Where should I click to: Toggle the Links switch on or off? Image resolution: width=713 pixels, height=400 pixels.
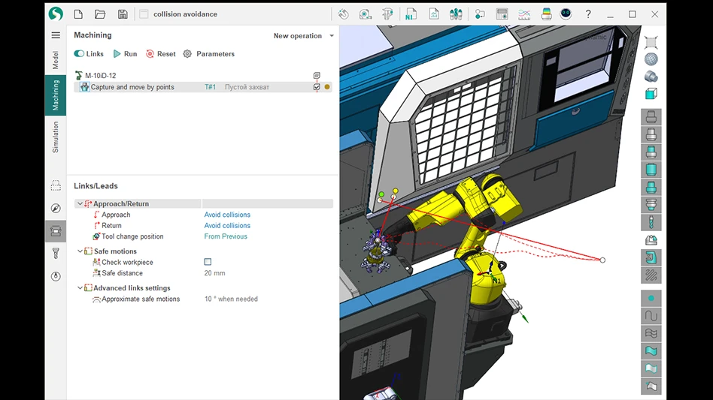[x=79, y=54]
